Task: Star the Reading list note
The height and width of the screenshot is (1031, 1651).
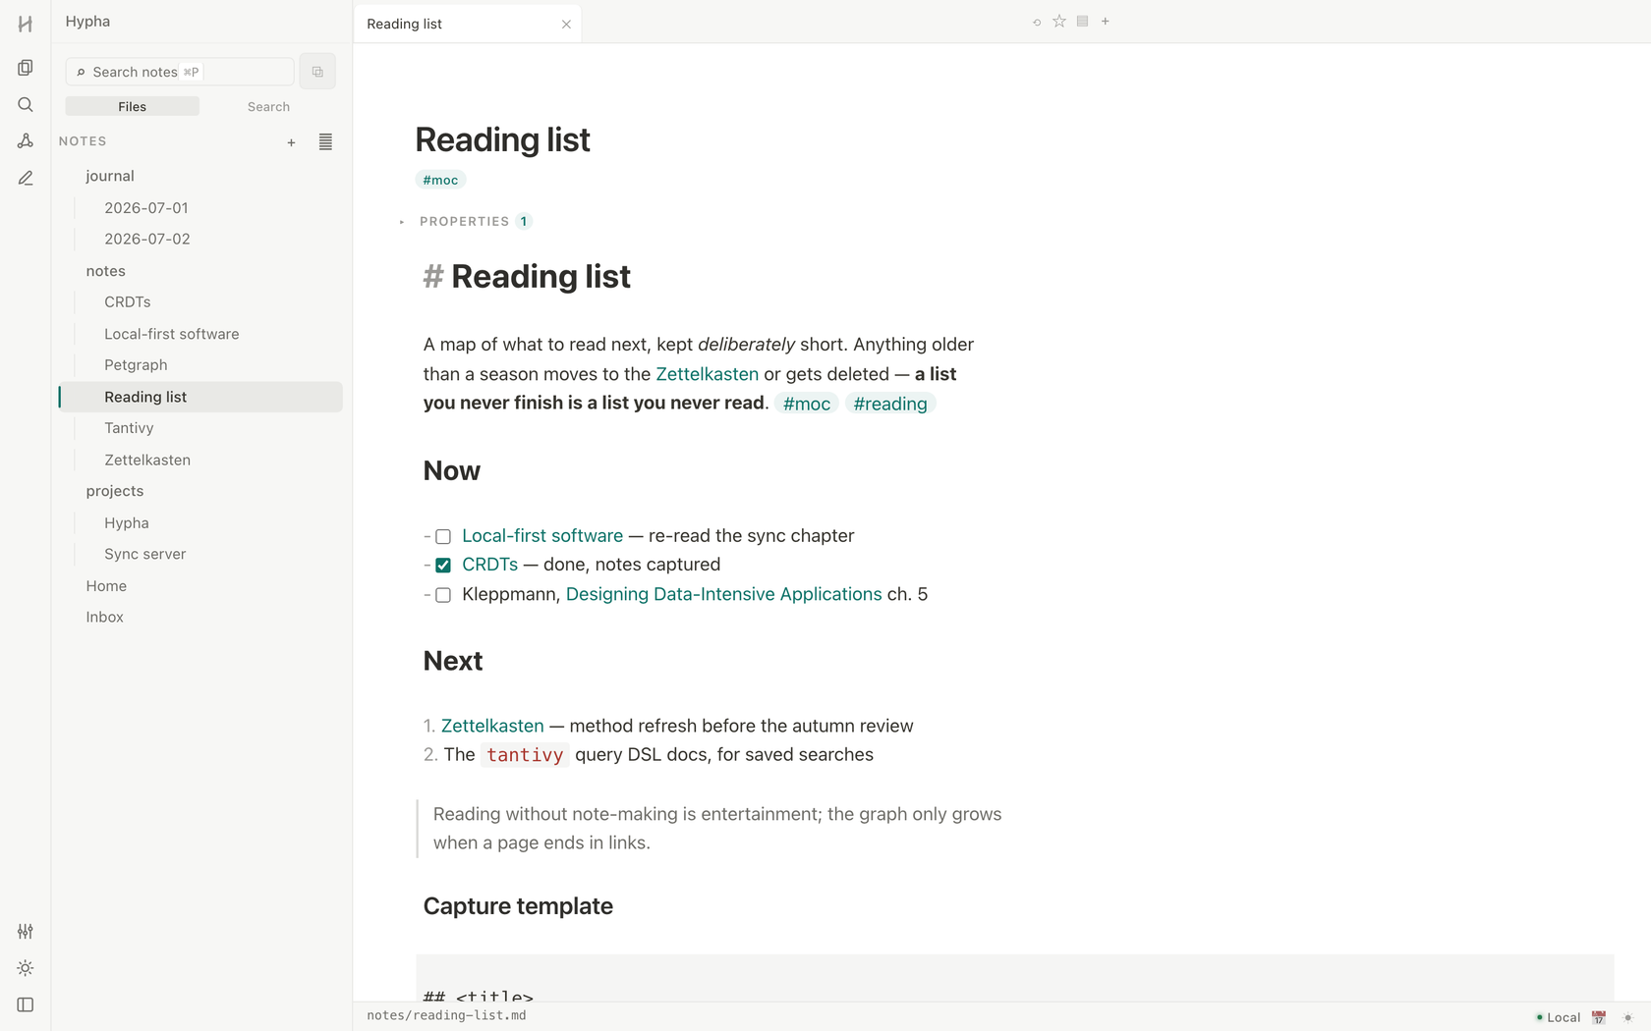Action: click(1059, 22)
